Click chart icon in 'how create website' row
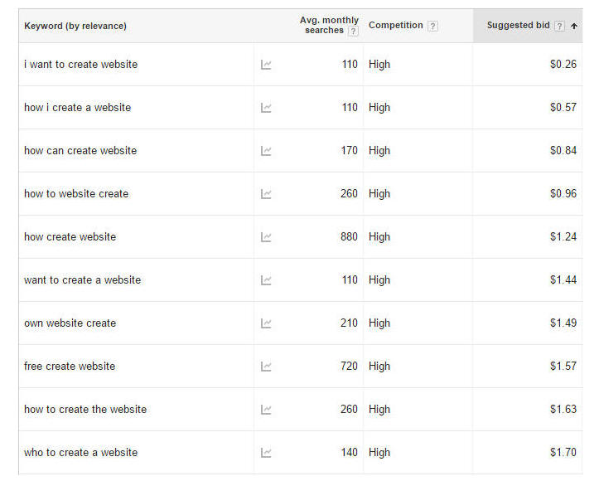This screenshot has height=481, width=599. tap(266, 237)
